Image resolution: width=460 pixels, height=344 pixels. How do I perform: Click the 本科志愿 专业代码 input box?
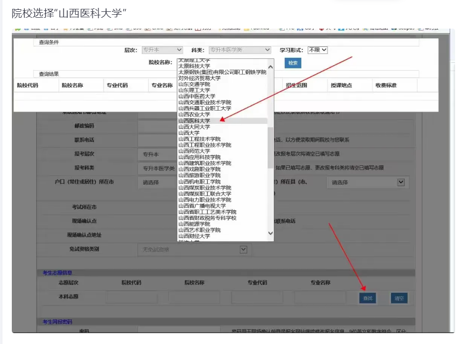(257, 298)
